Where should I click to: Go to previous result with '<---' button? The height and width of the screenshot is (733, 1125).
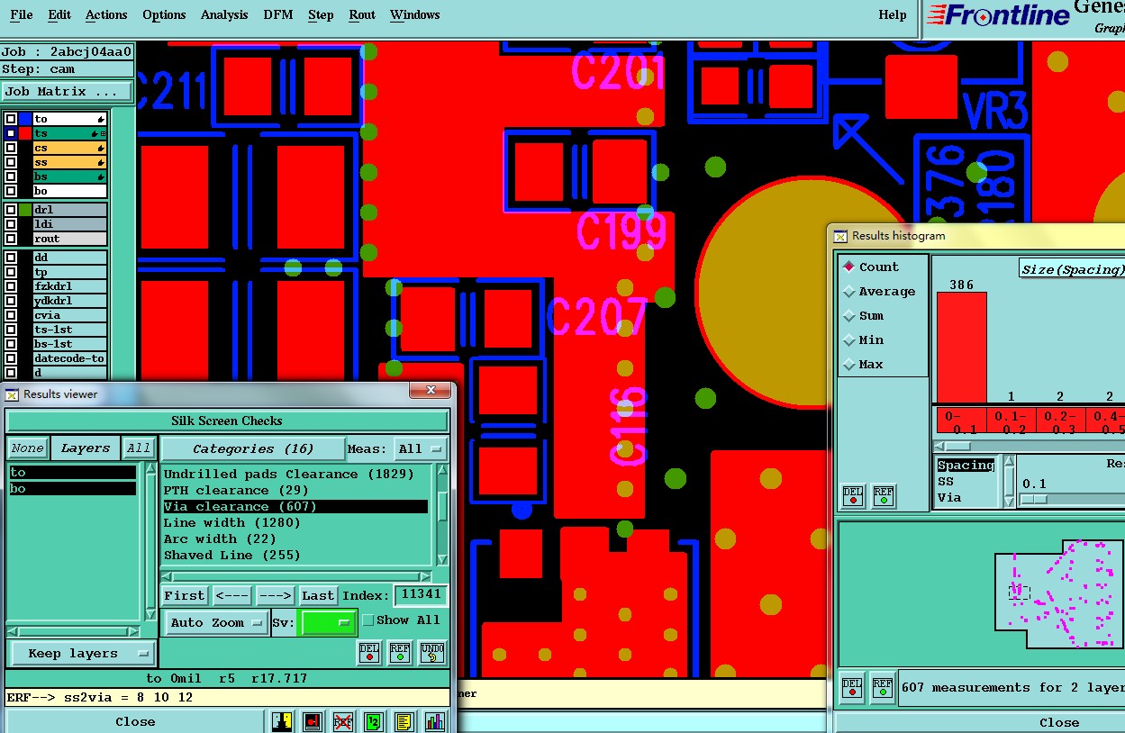click(x=232, y=595)
